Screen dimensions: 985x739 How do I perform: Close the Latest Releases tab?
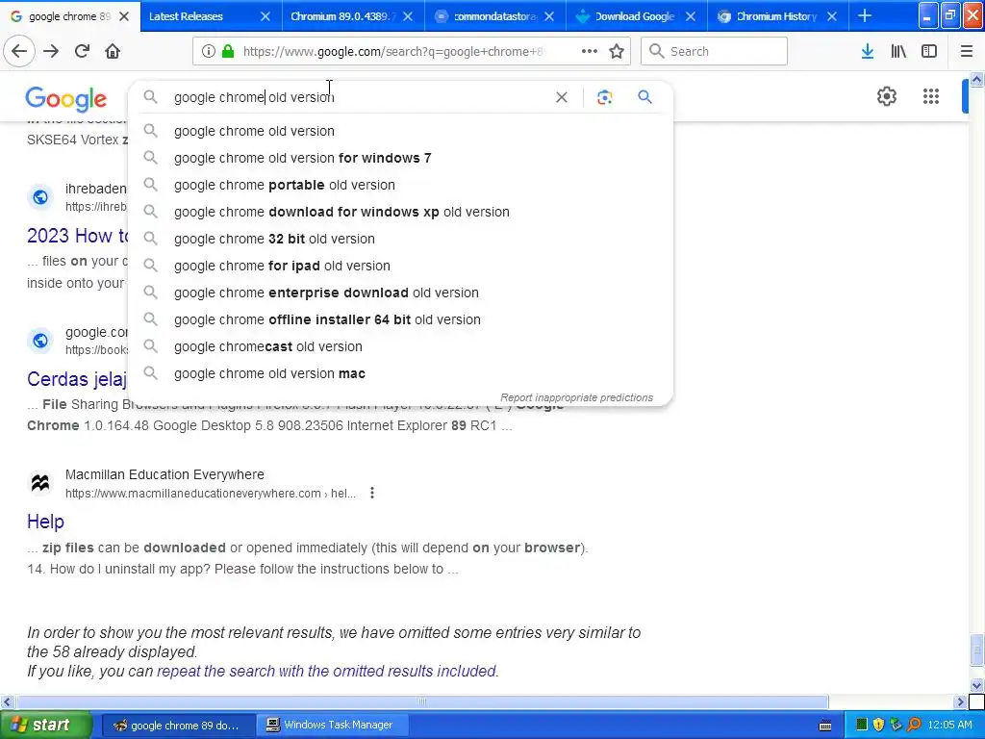point(265,16)
